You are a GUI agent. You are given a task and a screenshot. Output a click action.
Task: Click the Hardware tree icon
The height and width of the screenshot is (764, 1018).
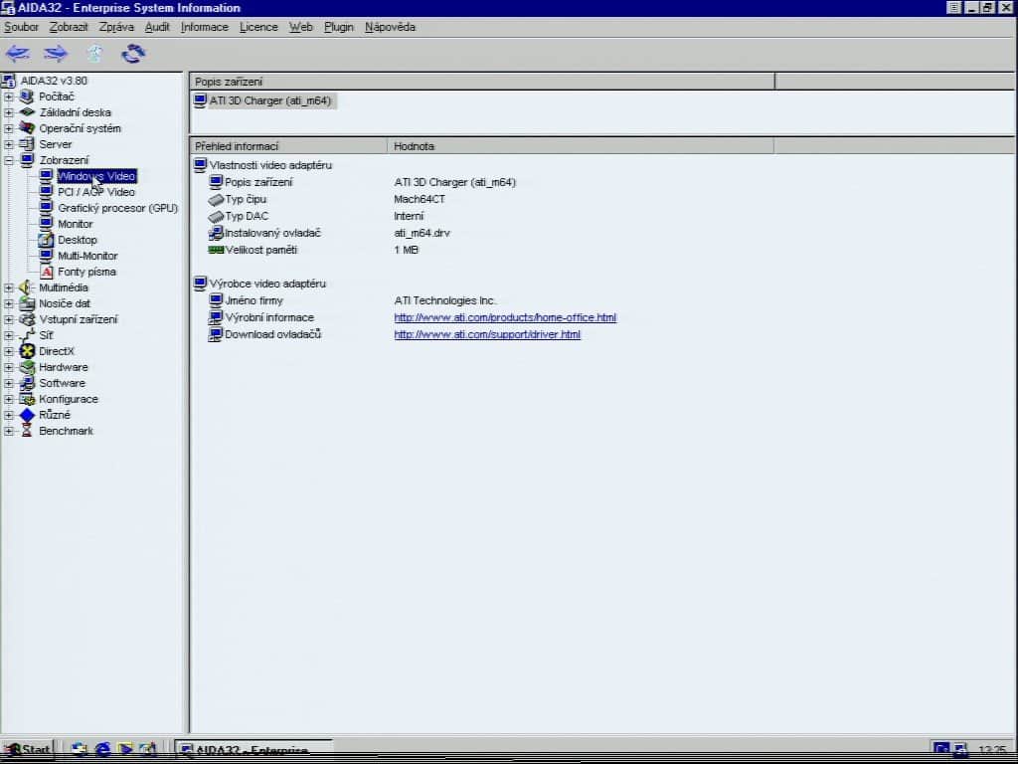tap(27, 367)
